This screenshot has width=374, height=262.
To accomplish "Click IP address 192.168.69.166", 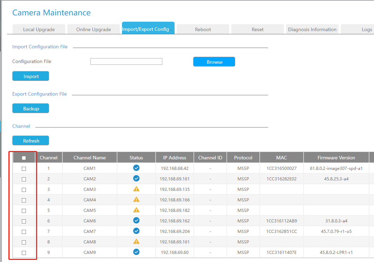I will tap(175, 200).
